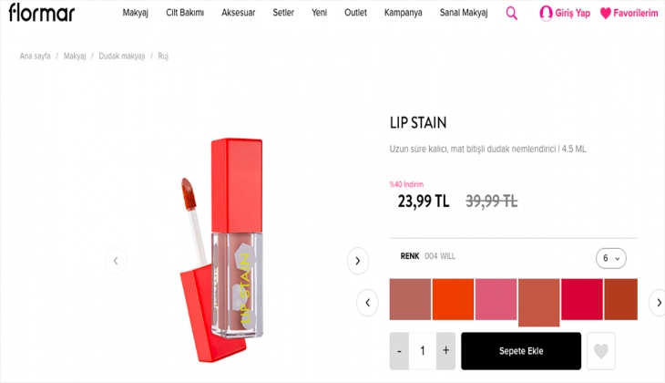Go to Flormar home logo
This screenshot has width=665, height=383.
43,13
